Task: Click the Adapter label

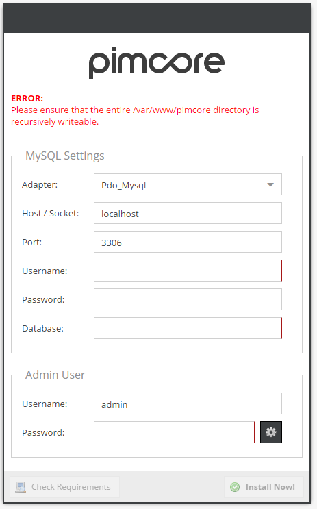Action: 40,185
